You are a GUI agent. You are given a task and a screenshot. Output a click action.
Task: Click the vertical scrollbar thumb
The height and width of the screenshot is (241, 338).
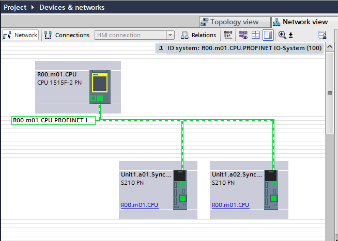pyautogui.click(x=330, y=93)
